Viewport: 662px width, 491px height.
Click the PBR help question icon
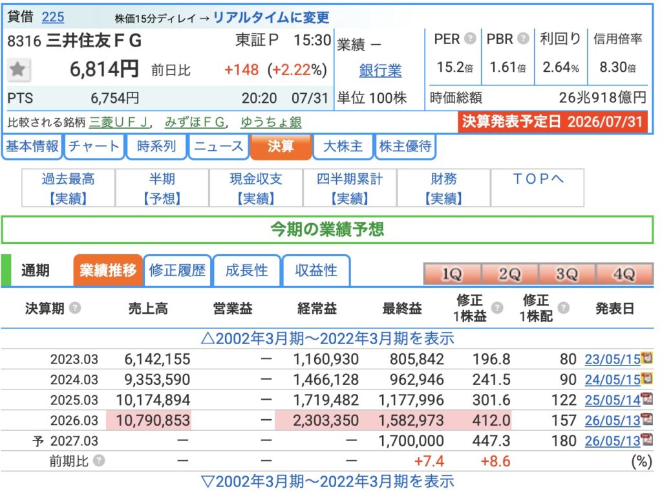[523, 38]
